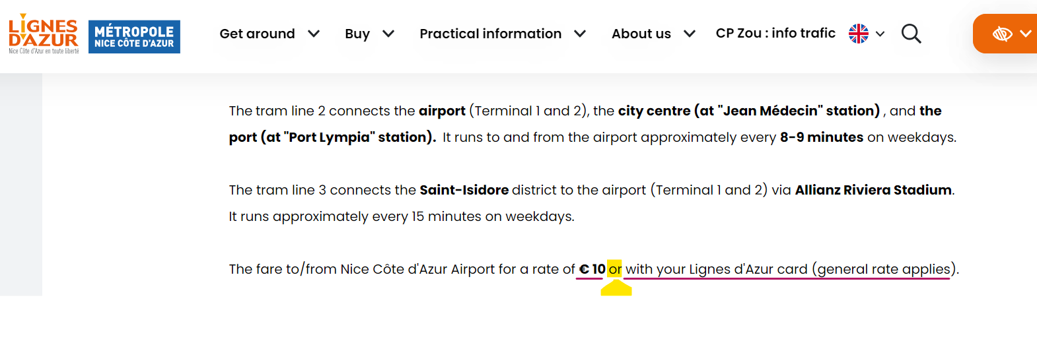
Task: Open the language selector chevron
Action: 880,34
